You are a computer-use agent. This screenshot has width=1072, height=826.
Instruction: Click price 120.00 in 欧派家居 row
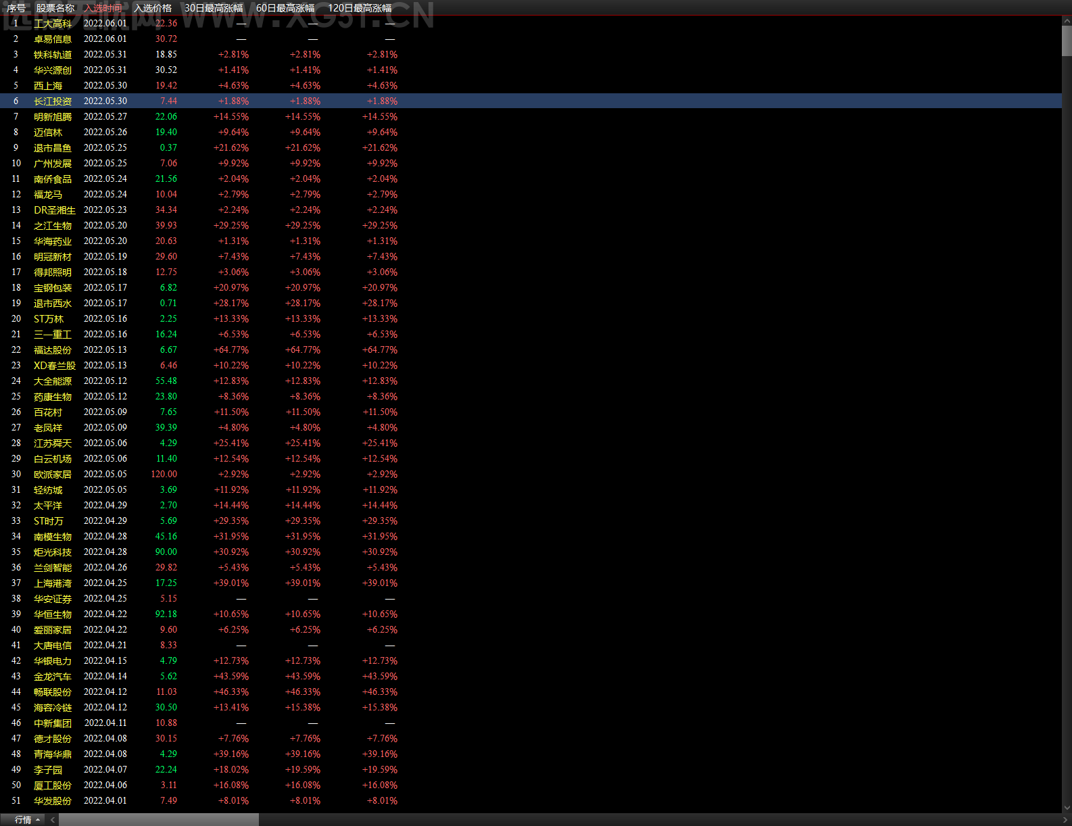(164, 475)
